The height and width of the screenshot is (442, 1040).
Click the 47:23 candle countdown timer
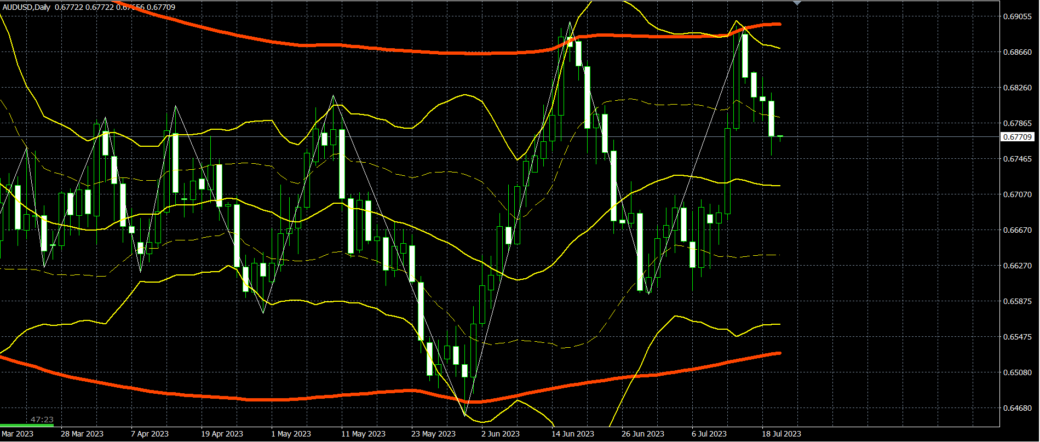tap(42, 420)
